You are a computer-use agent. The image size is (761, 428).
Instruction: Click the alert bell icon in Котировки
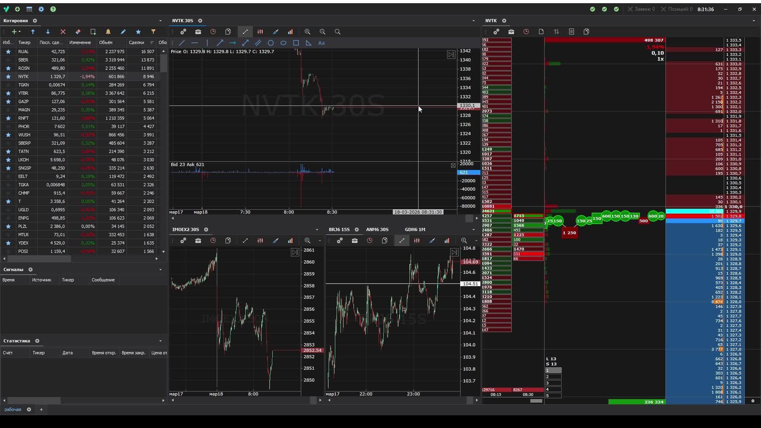pos(108,32)
